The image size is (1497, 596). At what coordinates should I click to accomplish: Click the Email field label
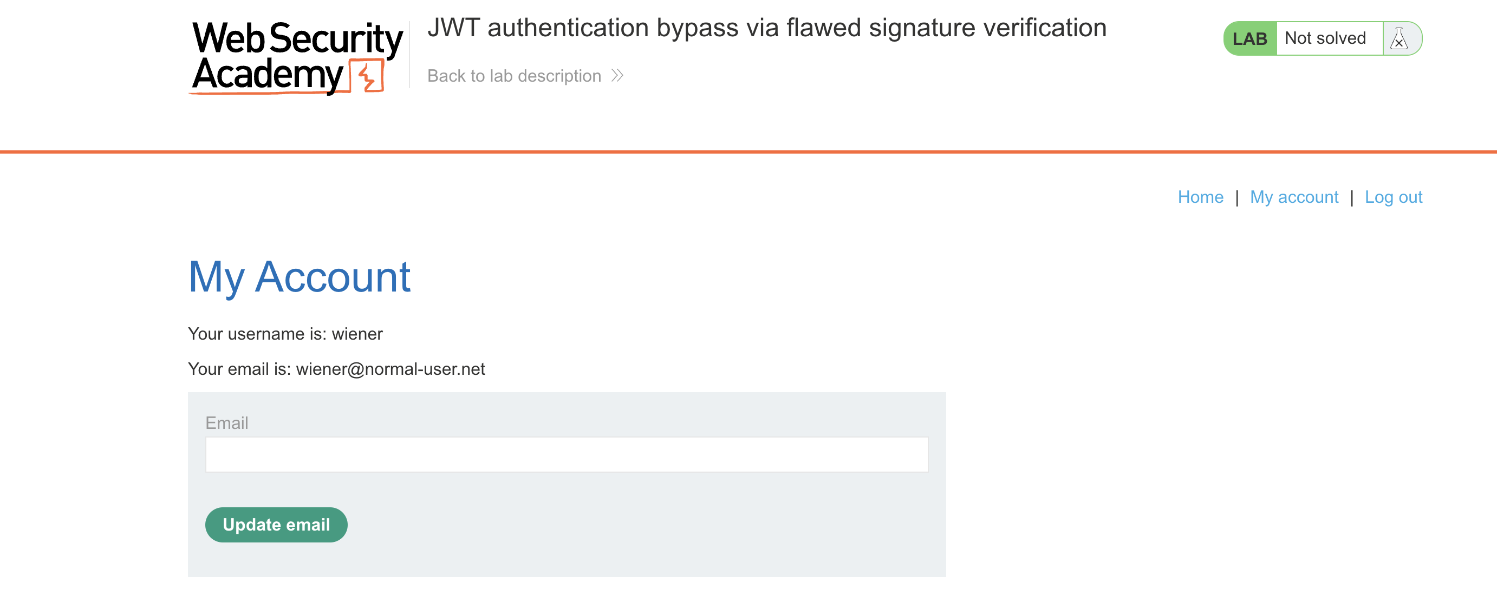pos(226,423)
